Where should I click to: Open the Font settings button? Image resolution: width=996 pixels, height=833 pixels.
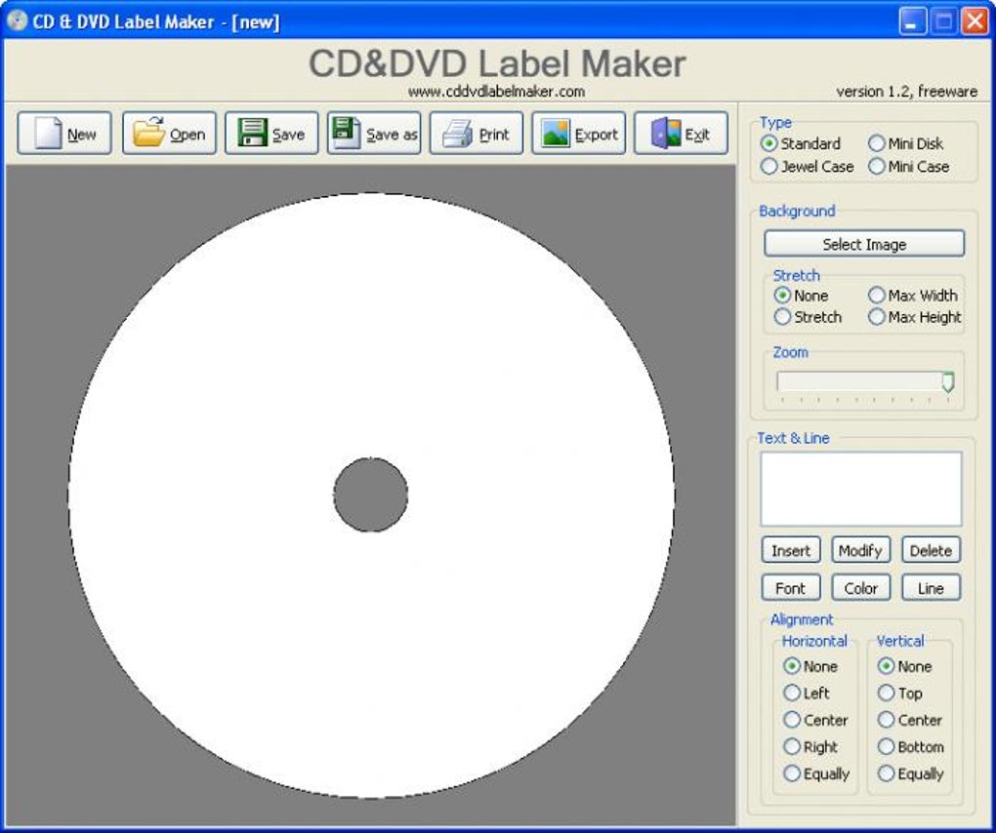click(x=791, y=587)
